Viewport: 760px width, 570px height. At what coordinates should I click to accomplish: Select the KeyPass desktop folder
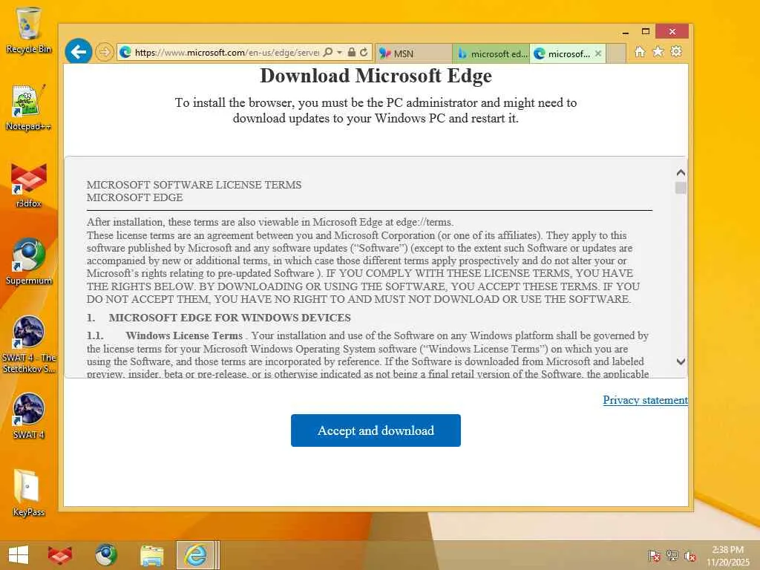pos(29,493)
